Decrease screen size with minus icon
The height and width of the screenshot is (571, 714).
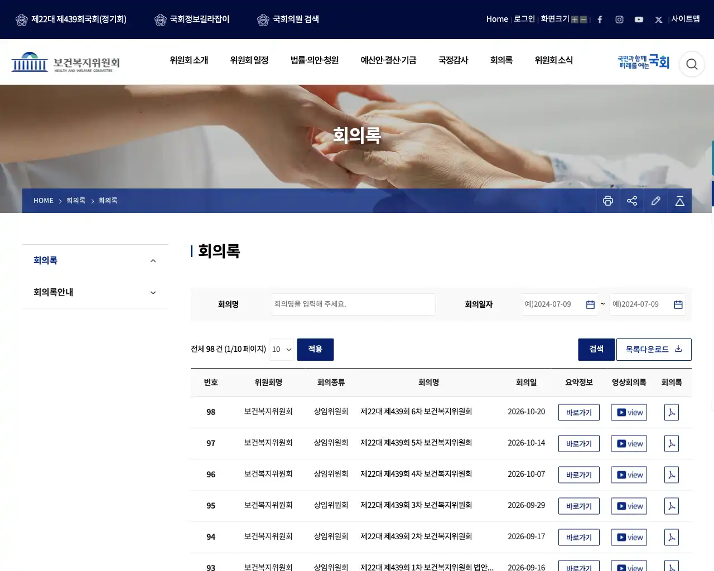point(583,20)
